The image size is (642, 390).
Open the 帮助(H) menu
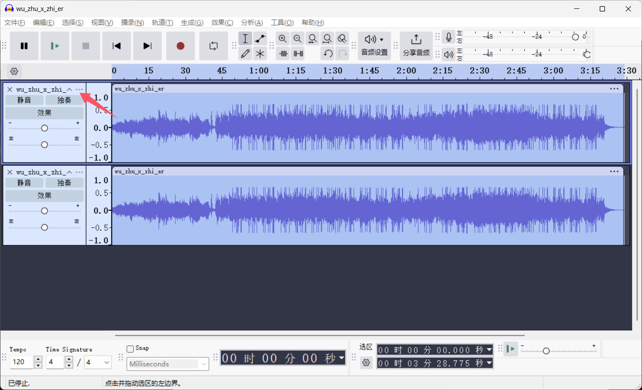(313, 22)
